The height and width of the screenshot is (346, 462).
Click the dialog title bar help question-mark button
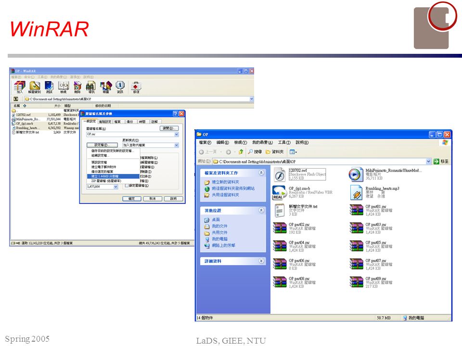point(176,113)
